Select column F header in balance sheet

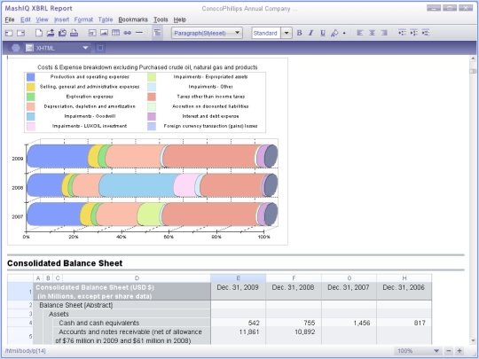[294, 278]
